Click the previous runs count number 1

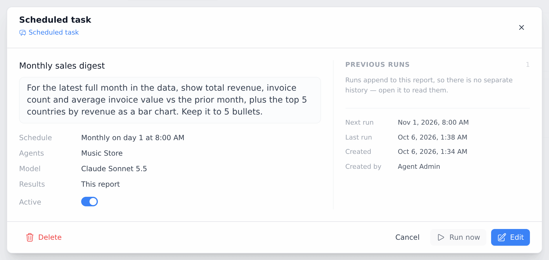click(x=528, y=65)
